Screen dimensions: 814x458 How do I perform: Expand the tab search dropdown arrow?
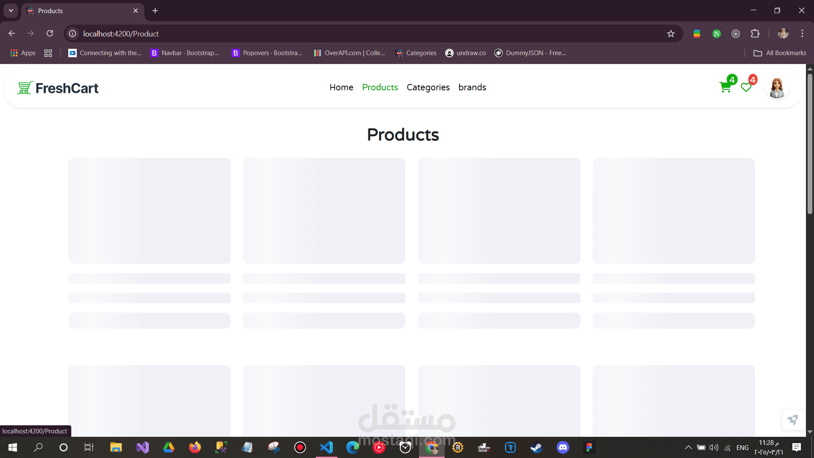point(11,11)
